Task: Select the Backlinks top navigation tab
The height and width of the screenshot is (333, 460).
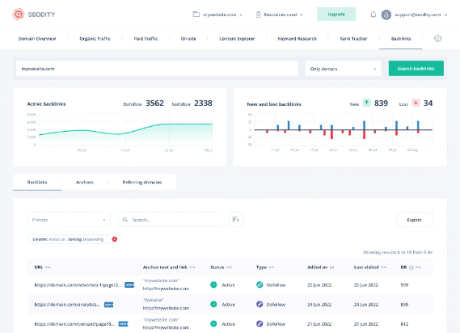Action: coord(401,39)
